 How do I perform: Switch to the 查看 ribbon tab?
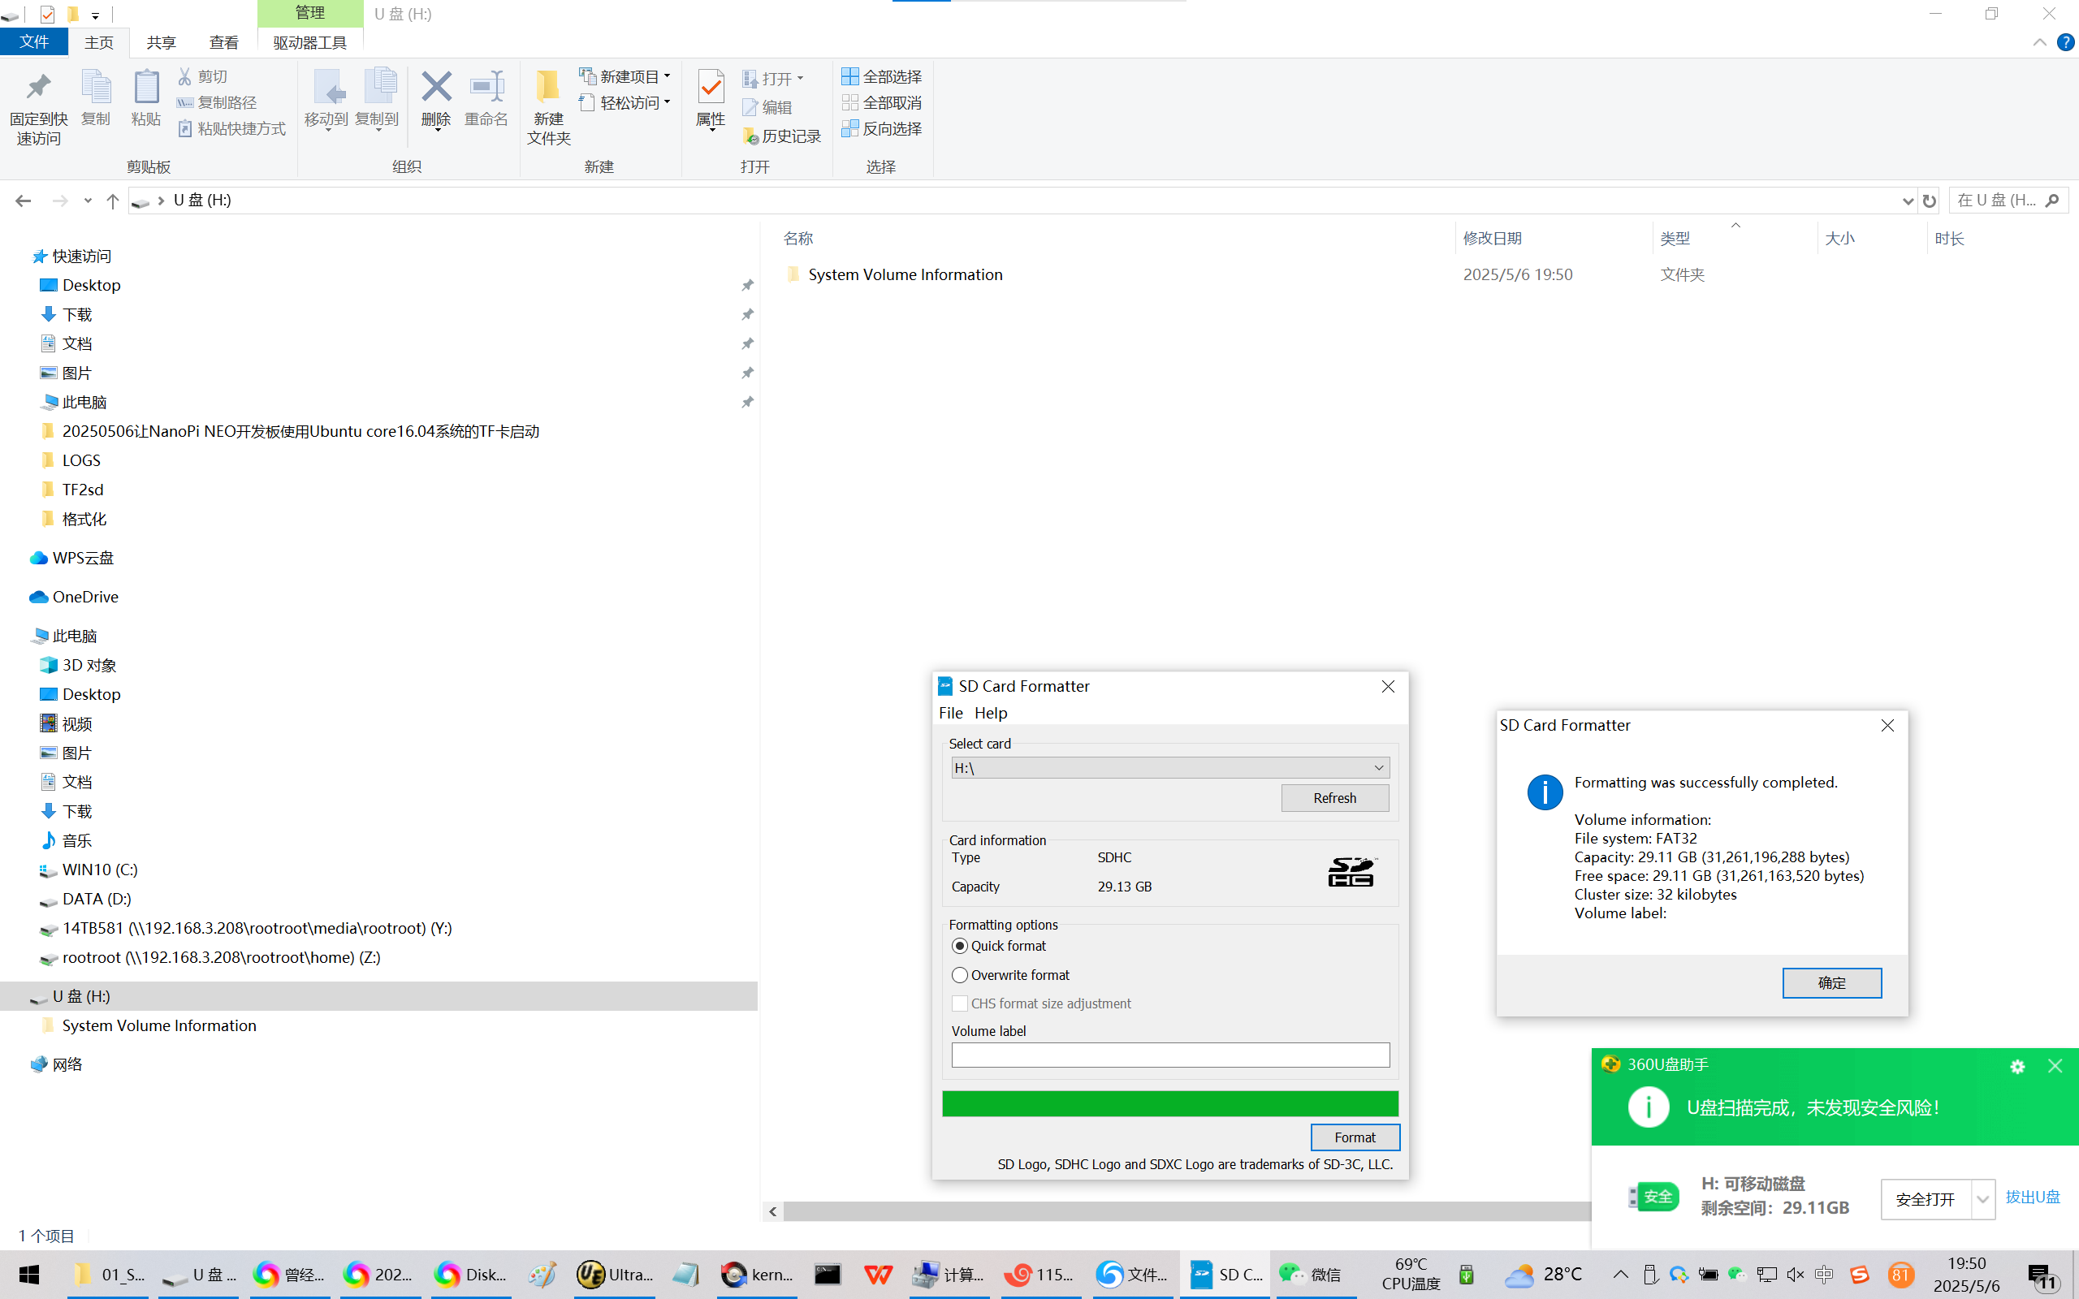[223, 42]
